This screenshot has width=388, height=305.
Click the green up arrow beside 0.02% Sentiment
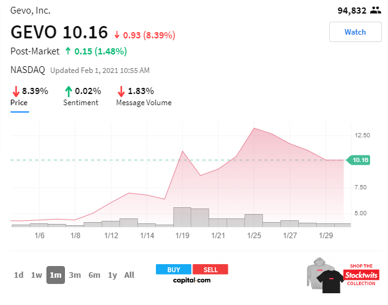pyautogui.click(x=68, y=92)
